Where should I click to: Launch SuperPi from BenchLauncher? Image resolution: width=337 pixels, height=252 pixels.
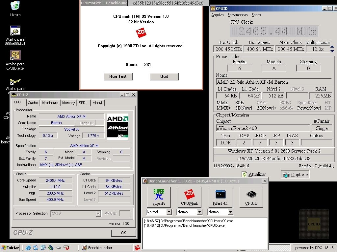coord(159,197)
